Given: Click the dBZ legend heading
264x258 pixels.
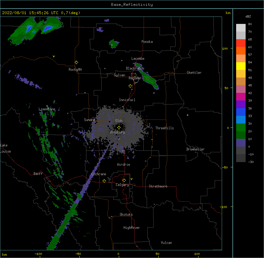Looking at the screenshot, I should tap(248, 17).
